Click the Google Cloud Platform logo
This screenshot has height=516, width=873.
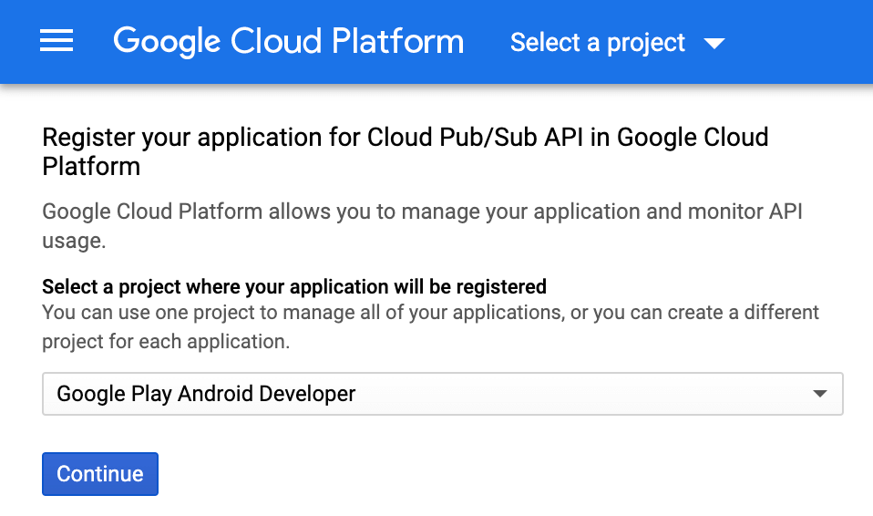288,42
